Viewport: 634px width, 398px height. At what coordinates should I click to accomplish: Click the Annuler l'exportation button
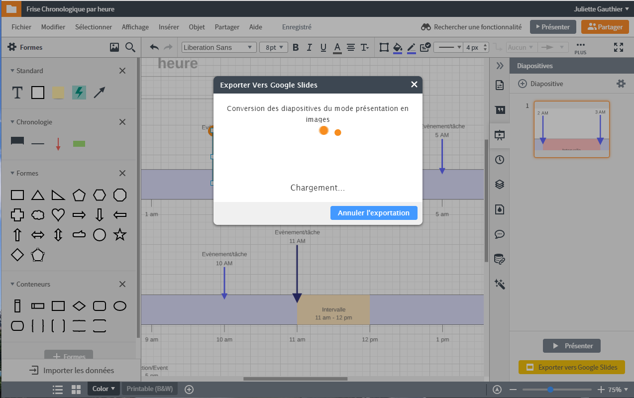click(374, 212)
